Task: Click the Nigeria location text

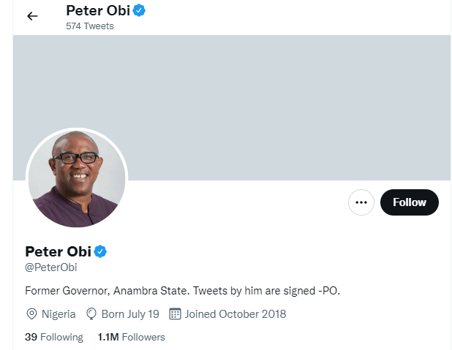Action: [59, 314]
